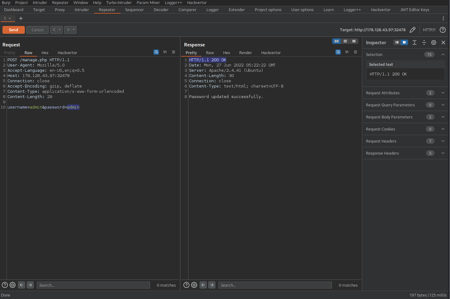Viewport: 450px width, 299px height.
Task: Open the Repeater help question-mark icon near HTTP/1
Action: point(443,30)
